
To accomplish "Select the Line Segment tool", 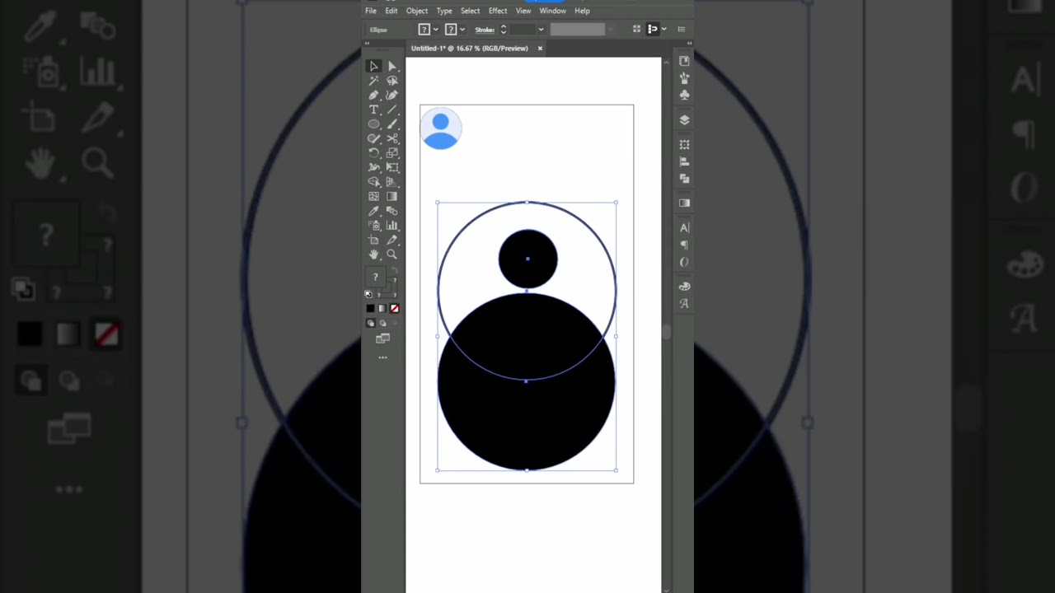I will point(392,110).
